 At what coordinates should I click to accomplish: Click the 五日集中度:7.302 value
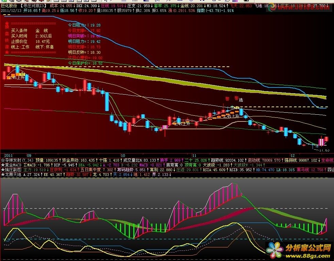[97, 170]
